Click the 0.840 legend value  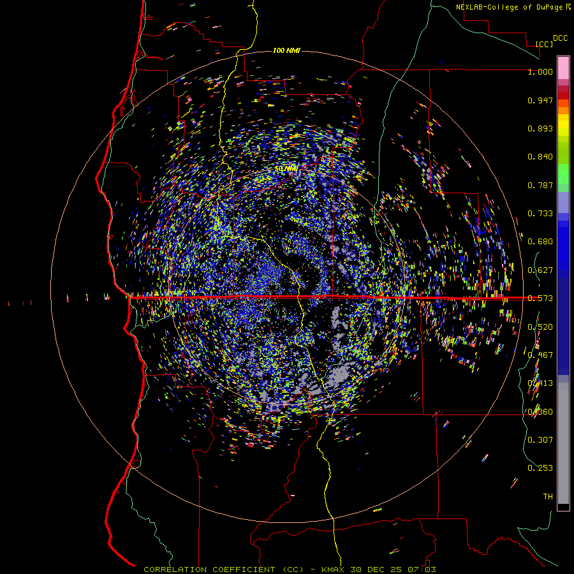click(540, 157)
